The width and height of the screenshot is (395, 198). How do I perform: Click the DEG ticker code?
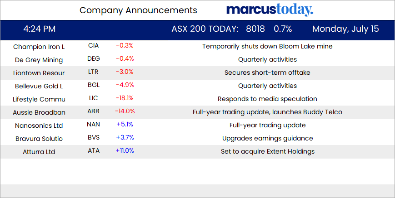94,59
